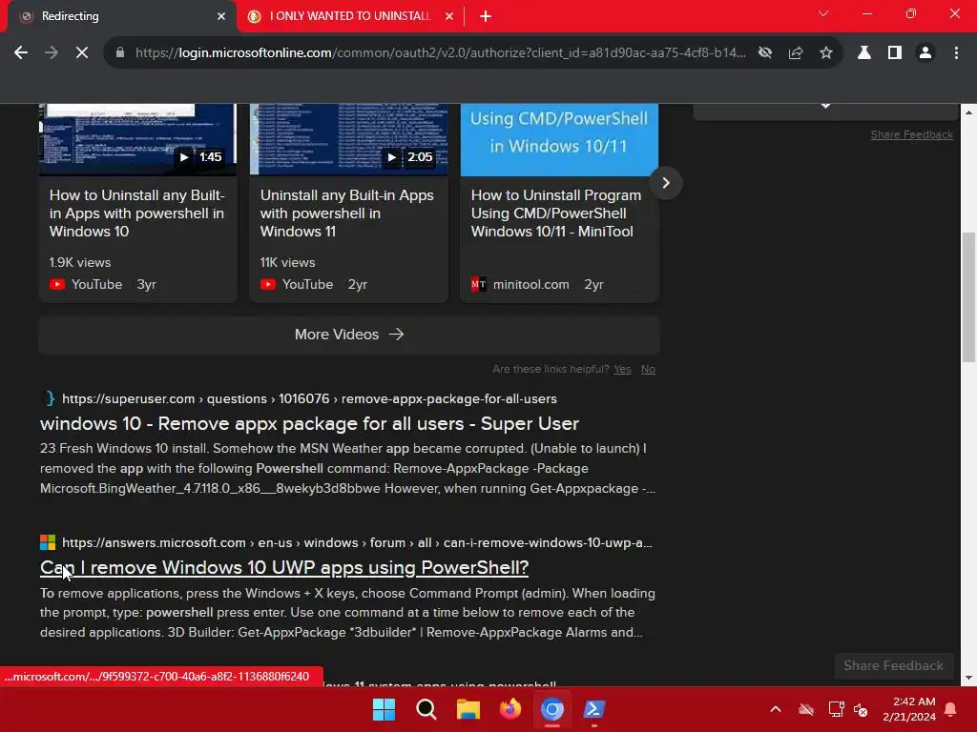
Task: Click the address bar URL field
Action: pyautogui.click(x=440, y=53)
